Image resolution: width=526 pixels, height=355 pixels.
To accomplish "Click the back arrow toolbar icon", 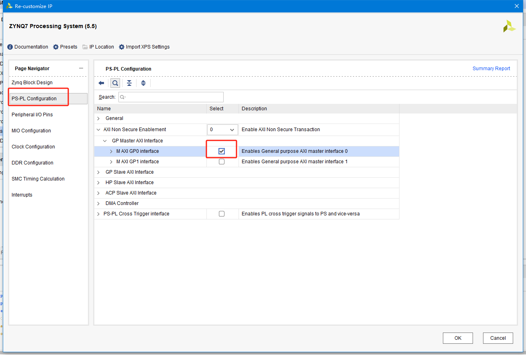I will click(x=101, y=83).
